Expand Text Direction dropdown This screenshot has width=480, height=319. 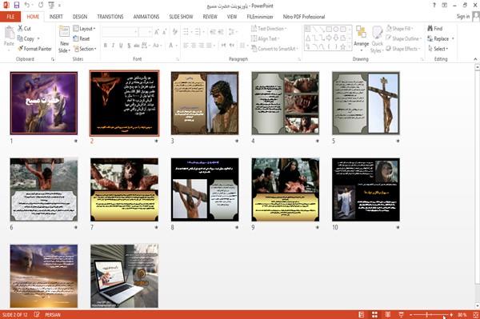[269, 29]
